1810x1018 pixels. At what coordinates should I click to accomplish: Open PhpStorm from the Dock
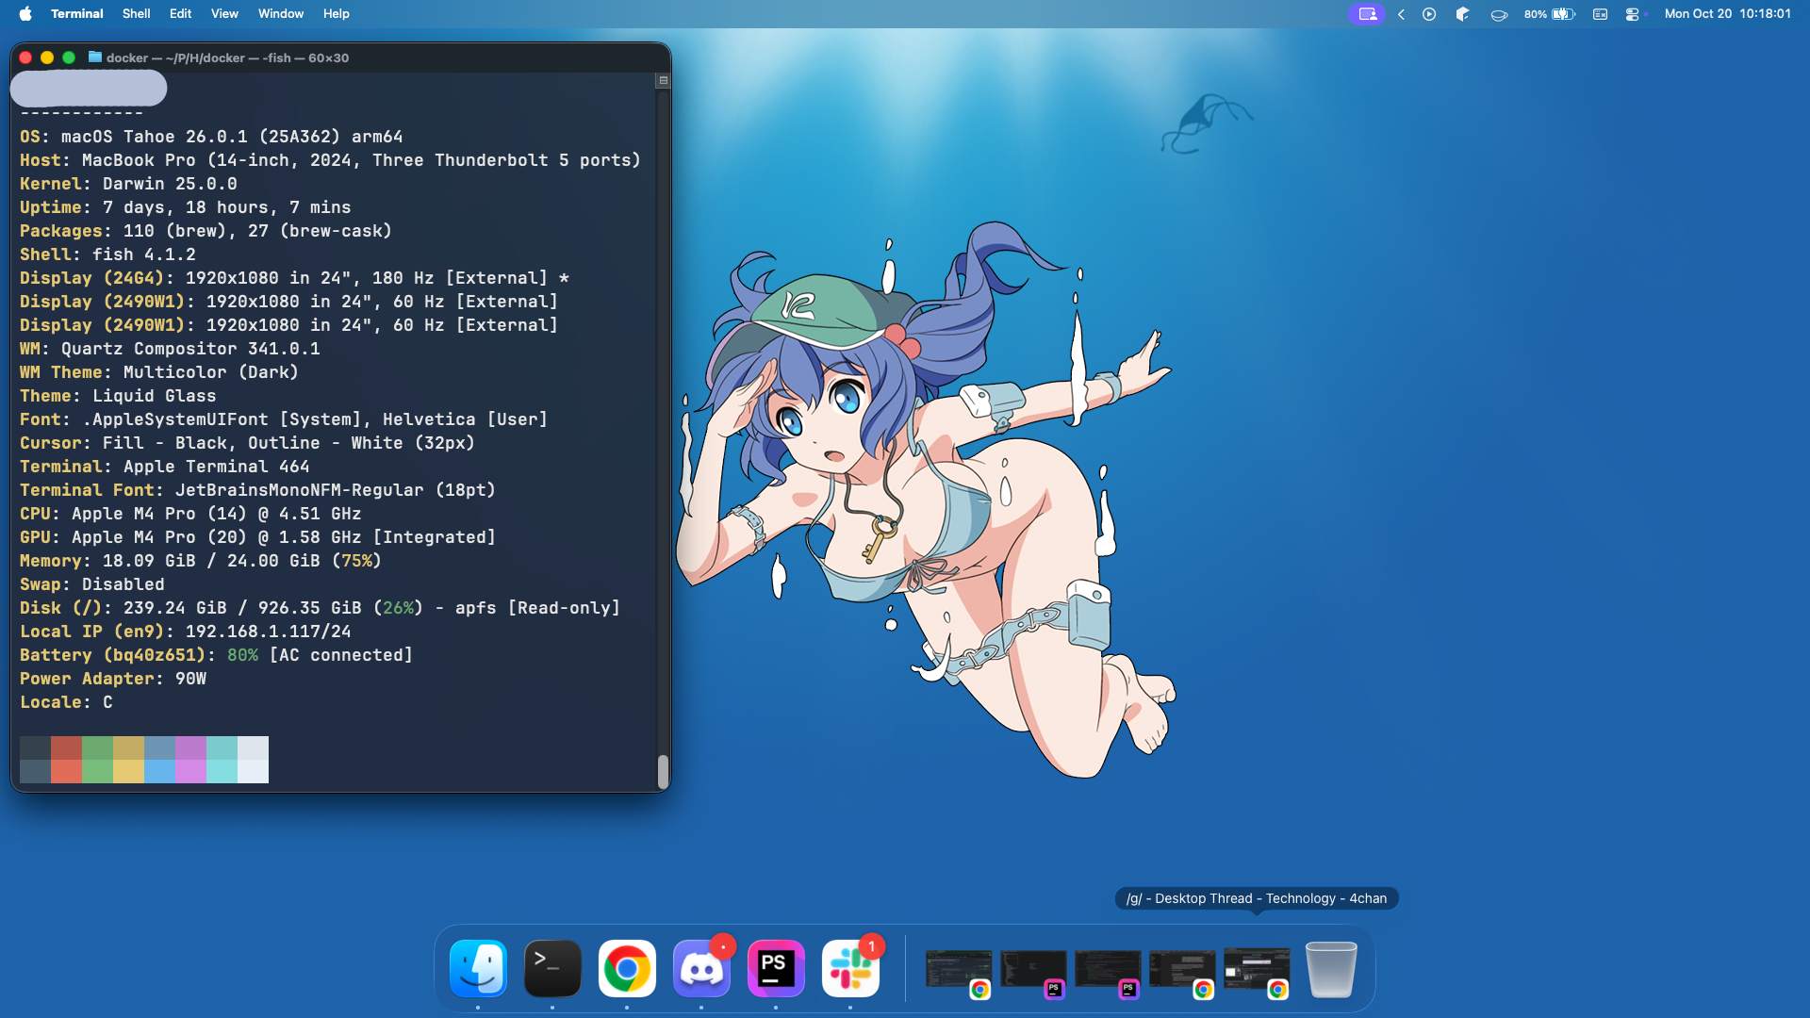tap(776, 968)
